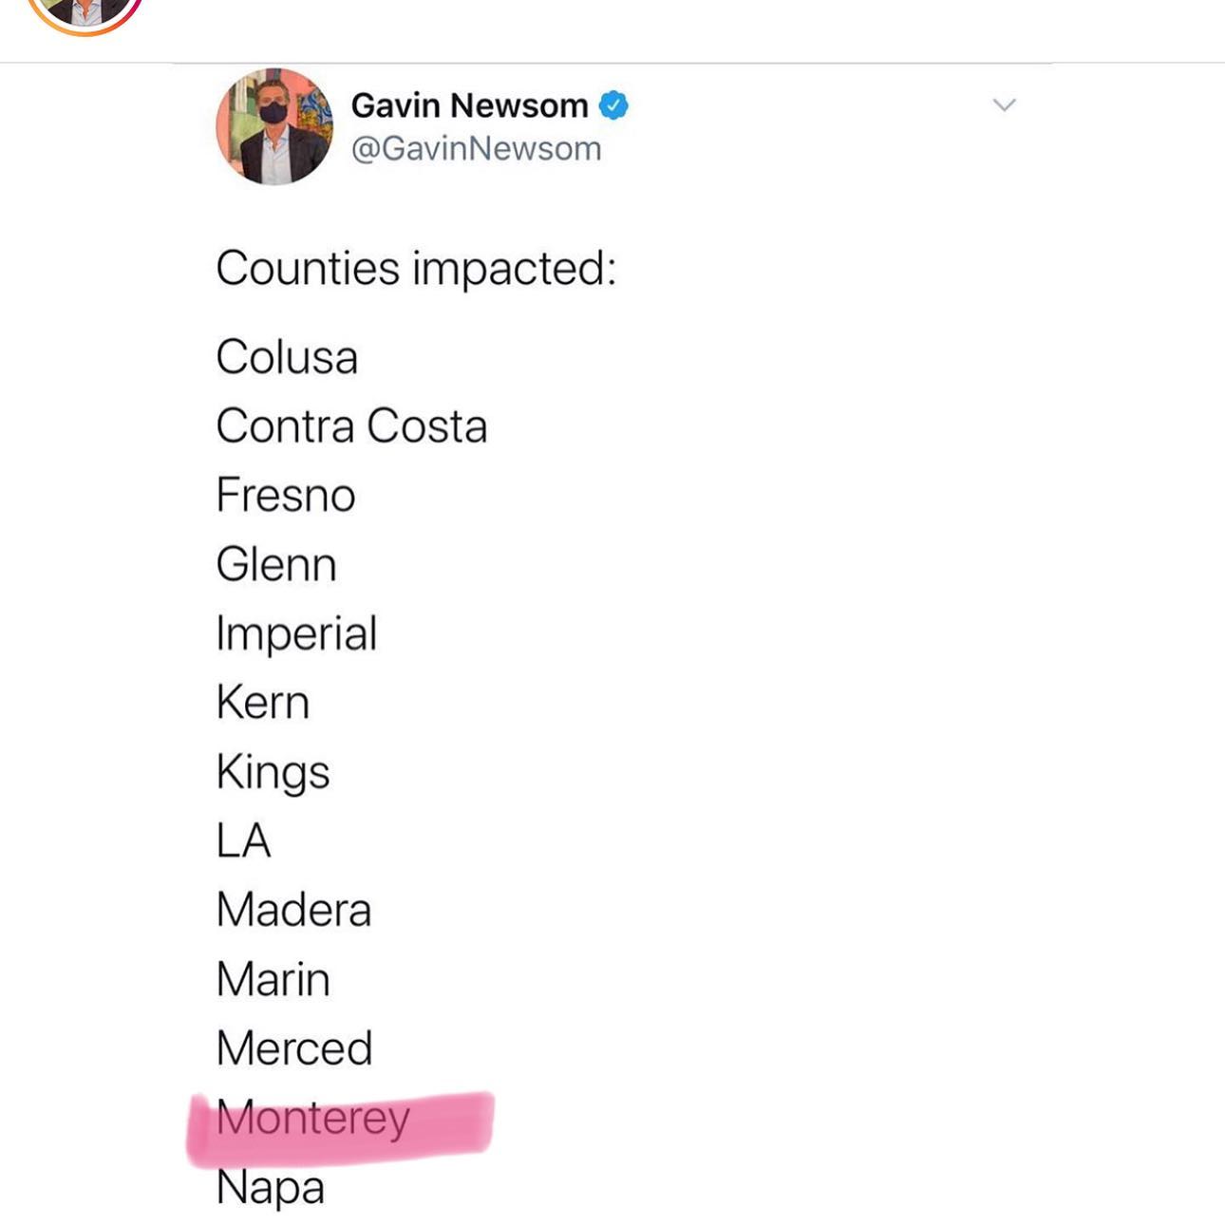
Task: Select the Contra Costa county line
Action: pyautogui.click(x=351, y=425)
